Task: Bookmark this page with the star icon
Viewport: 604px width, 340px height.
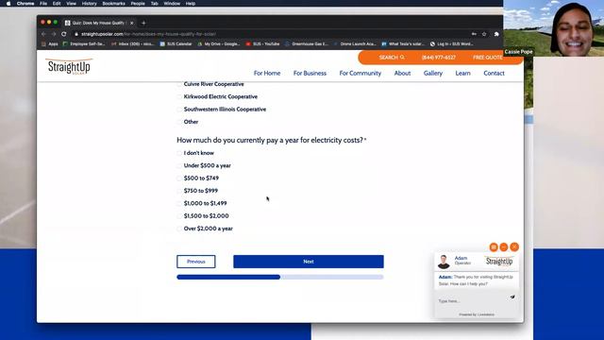Action: (484, 34)
